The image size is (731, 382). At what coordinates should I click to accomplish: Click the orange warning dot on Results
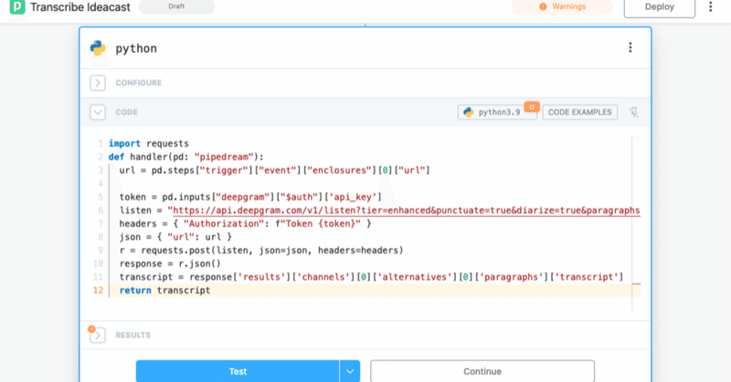coord(92,329)
